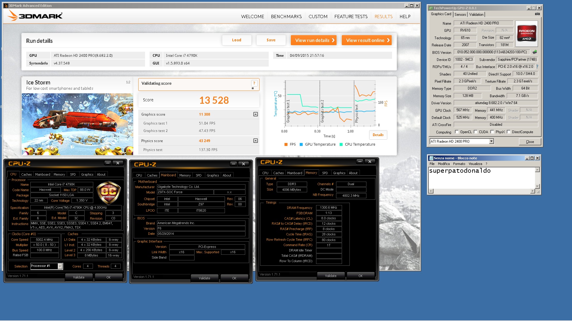The image size is (572, 321).
Task: Click the GPU-Z BIOS save chip icon
Action: pos(535,52)
